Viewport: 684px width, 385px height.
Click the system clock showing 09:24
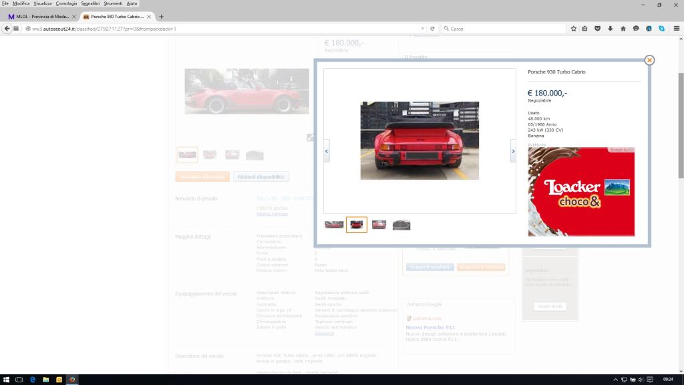click(668, 380)
